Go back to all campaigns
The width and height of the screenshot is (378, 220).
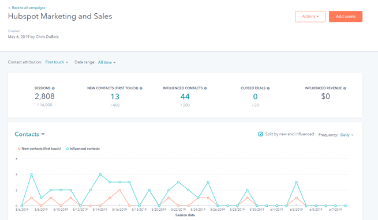click(x=28, y=7)
